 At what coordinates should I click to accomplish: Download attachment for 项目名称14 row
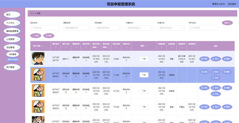[x=144, y=75]
